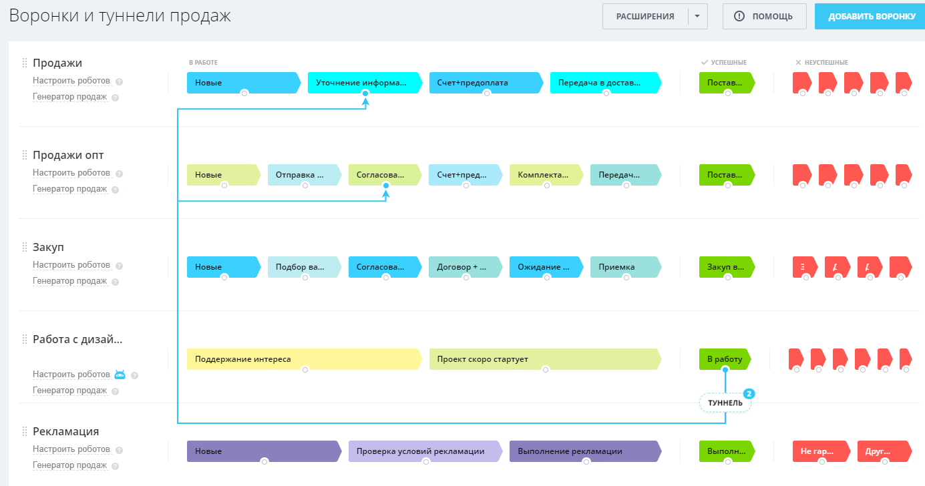Click the drag handle beside Рекламация funnel

click(x=25, y=431)
